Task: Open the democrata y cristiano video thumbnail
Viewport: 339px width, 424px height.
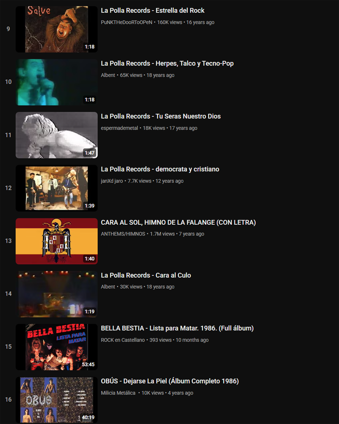Action: click(x=56, y=188)
